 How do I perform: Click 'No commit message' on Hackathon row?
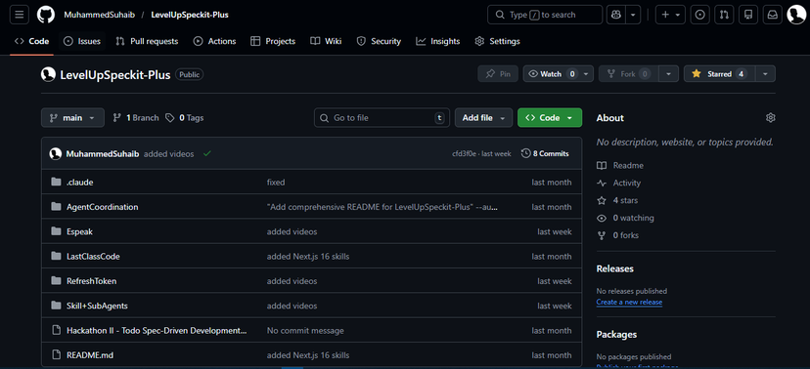305,330
